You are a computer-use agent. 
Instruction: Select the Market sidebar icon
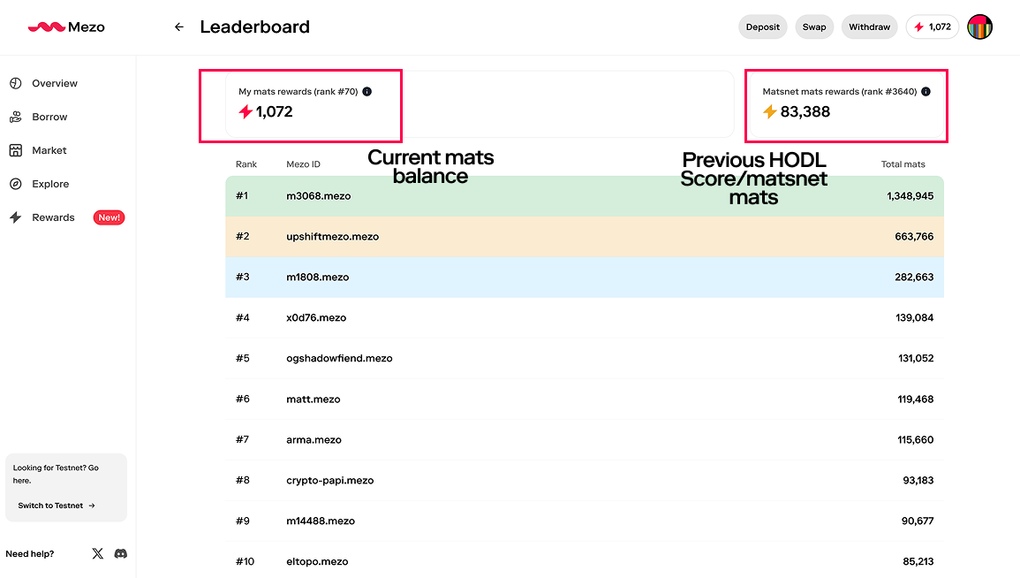16,149
